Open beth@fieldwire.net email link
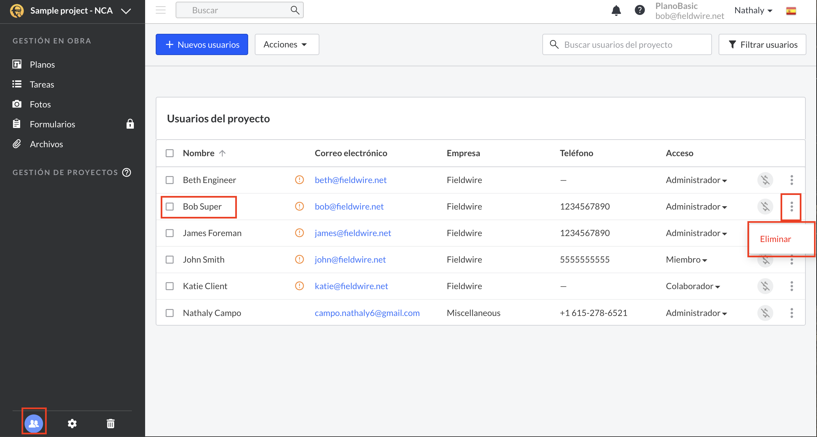 tap(351, 180)
